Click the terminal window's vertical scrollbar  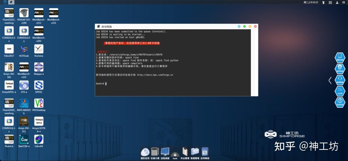pyautogui.click(x=254, y=63)
